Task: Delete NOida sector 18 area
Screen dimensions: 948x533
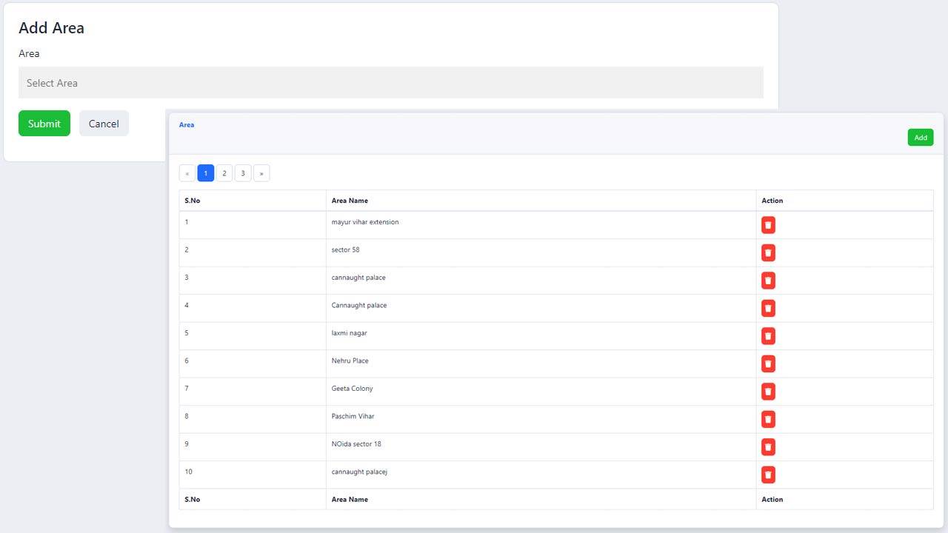Action: point(768,447)
